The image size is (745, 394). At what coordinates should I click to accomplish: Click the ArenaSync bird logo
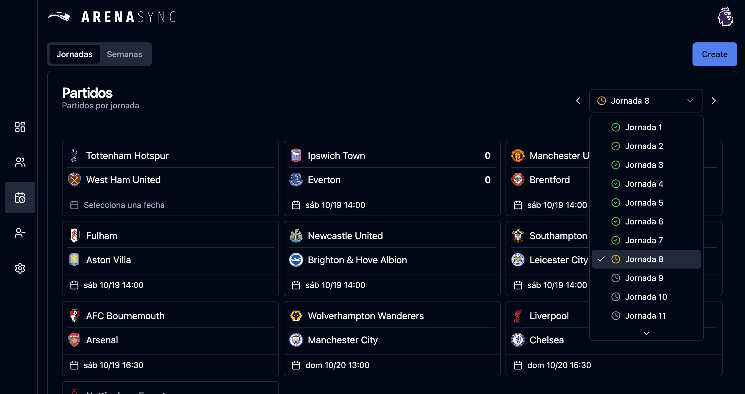[x=59, y=16]
